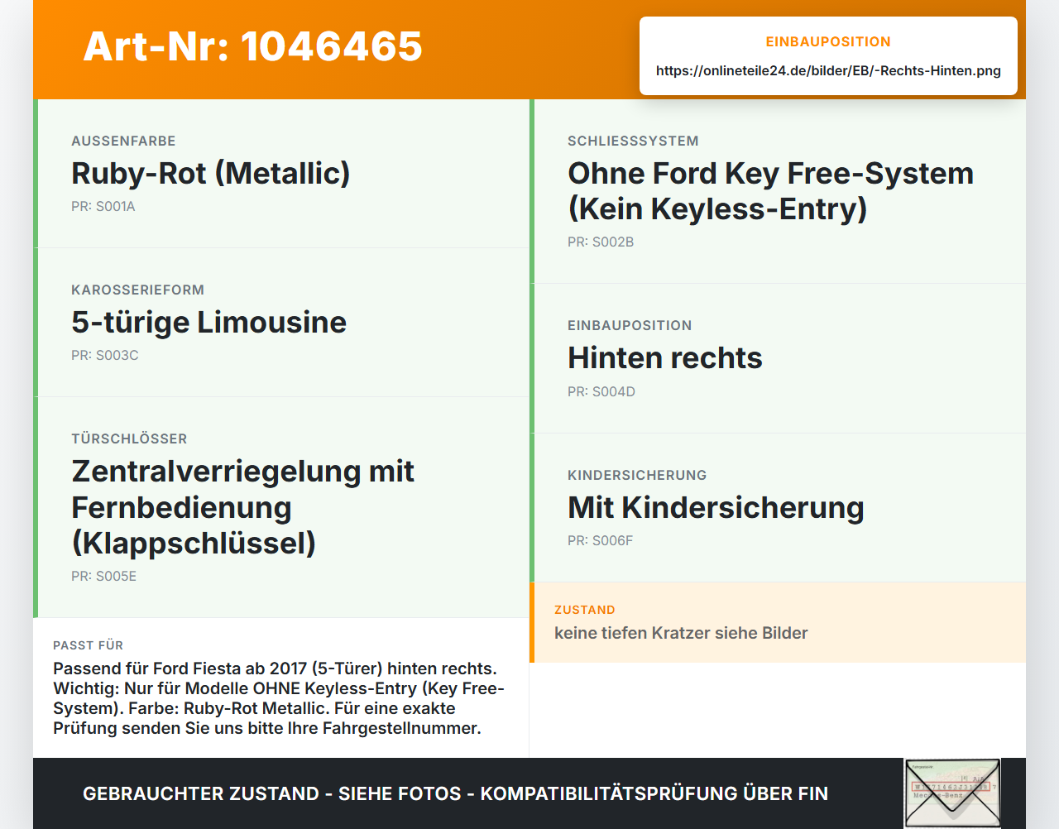The image size is (1059, 829).
Task: Click the PR: S003C code
Action: click(x=105, y=356)
